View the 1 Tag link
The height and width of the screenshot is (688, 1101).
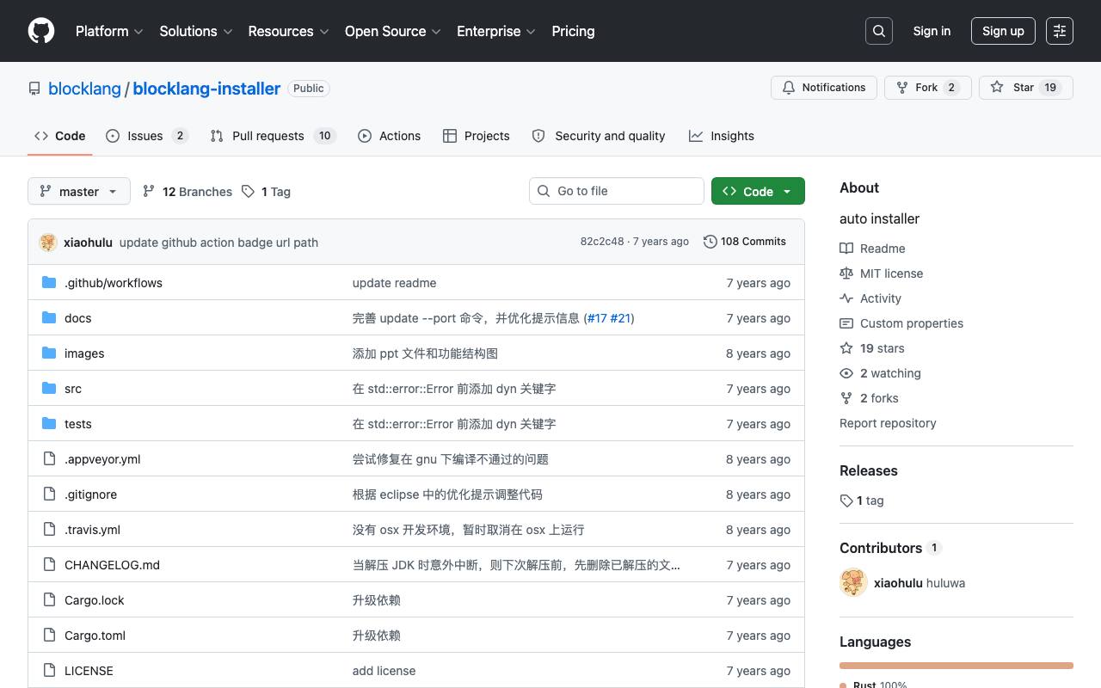[x=266, y=192]
